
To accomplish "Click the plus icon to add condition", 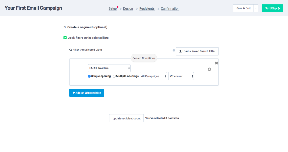I will coord(209,69).
